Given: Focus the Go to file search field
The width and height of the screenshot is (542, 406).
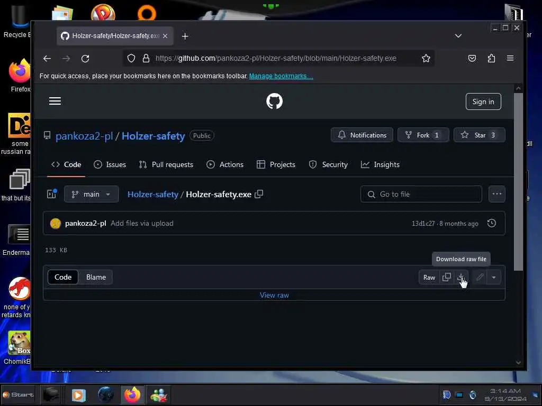Looking at the screenshot, I should tap(421, 194).
